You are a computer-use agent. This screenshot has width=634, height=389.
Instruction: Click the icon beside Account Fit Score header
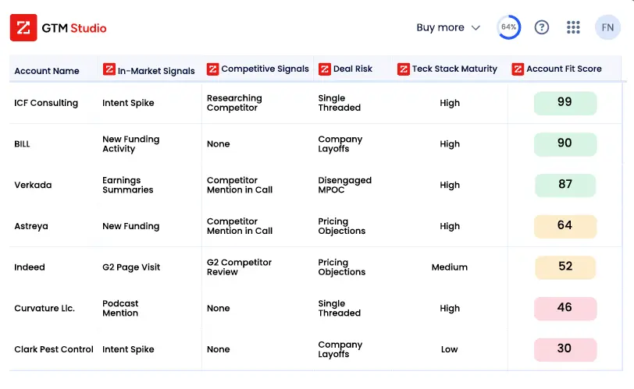pyautogui.click(x=518, y=69)
